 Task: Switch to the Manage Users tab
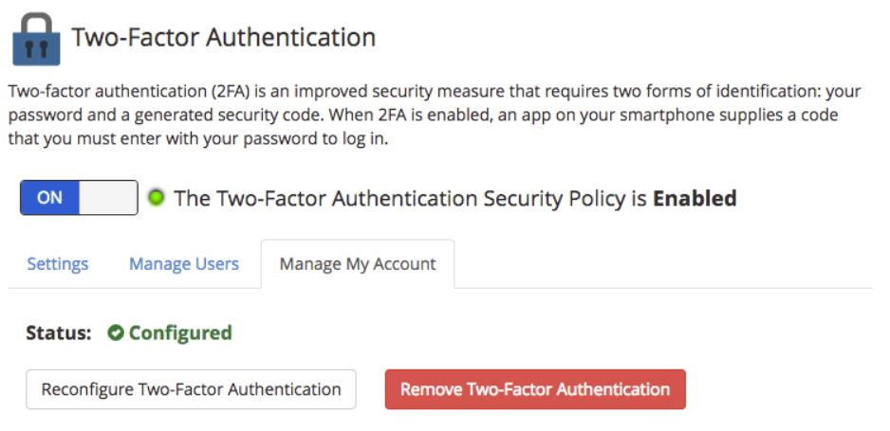[x=184, y=264]
